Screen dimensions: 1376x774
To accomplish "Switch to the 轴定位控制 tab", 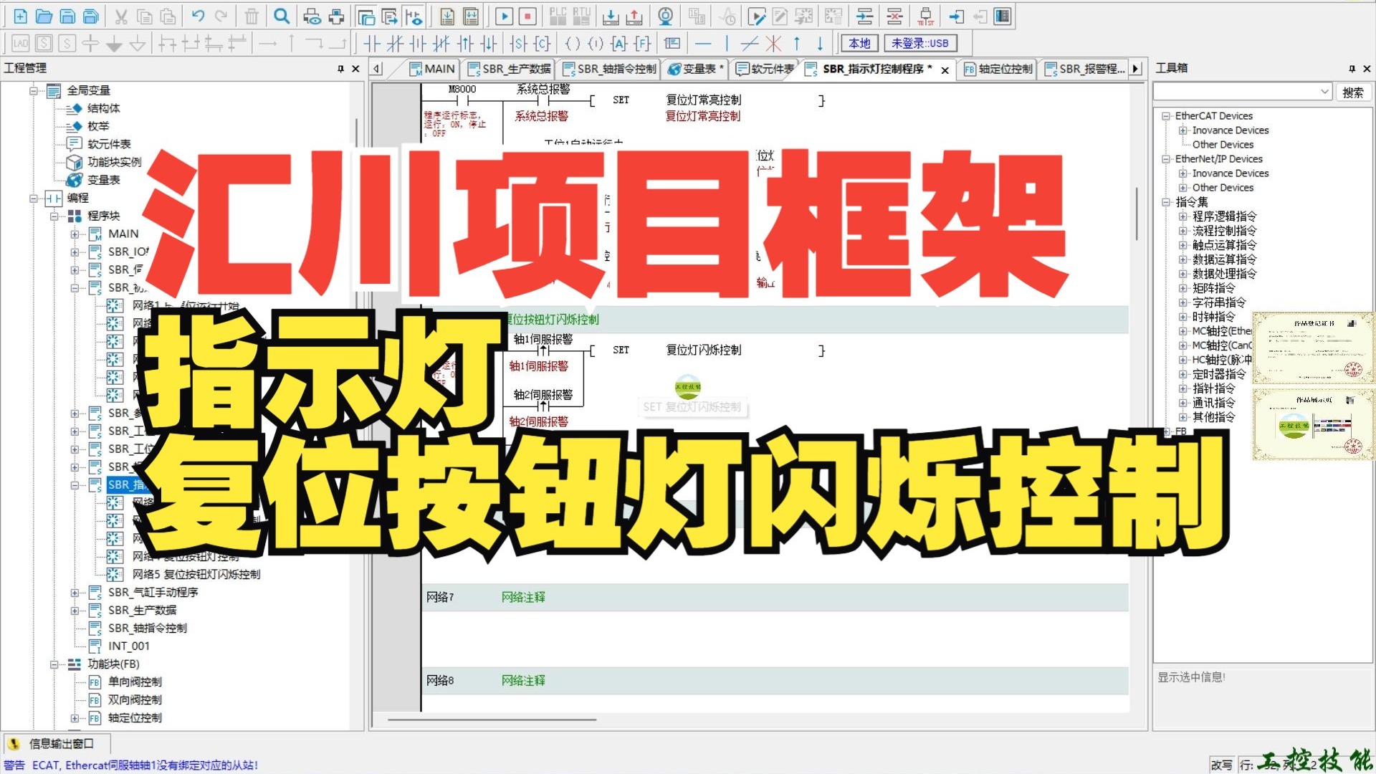I will tap(998, 69).
